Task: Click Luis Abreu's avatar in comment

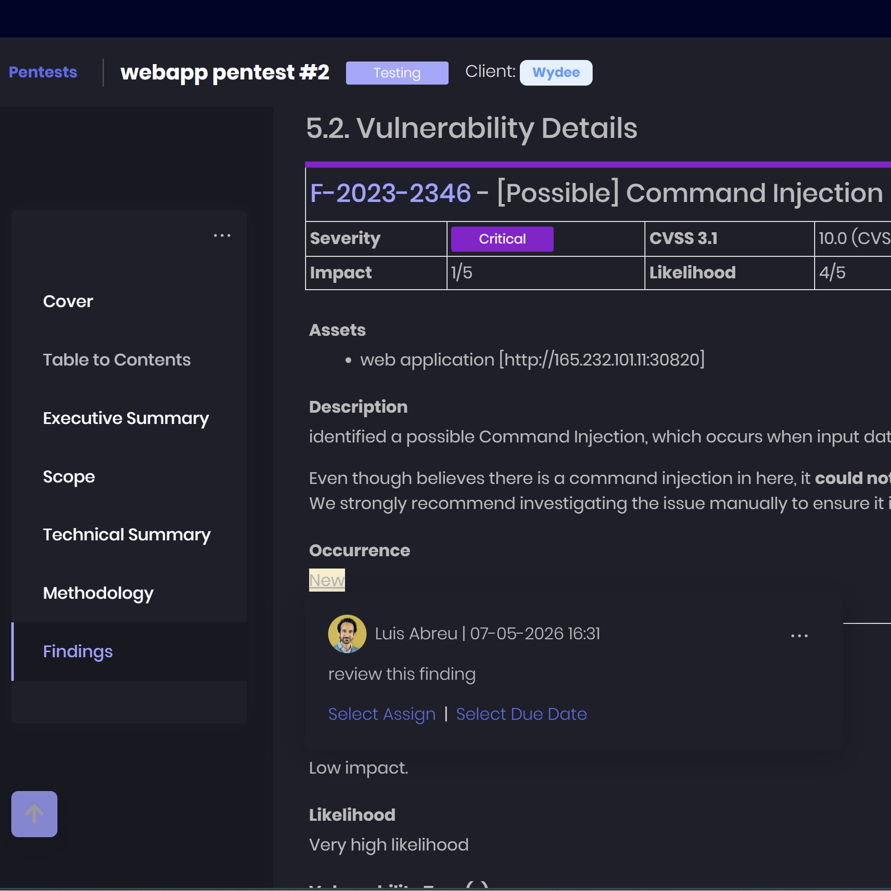Action: point(347,634)
